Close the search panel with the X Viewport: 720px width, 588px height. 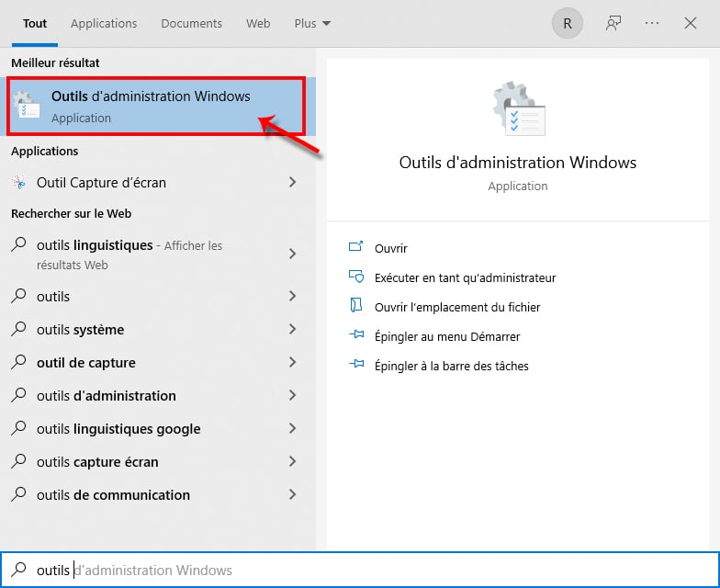point(691,23)
